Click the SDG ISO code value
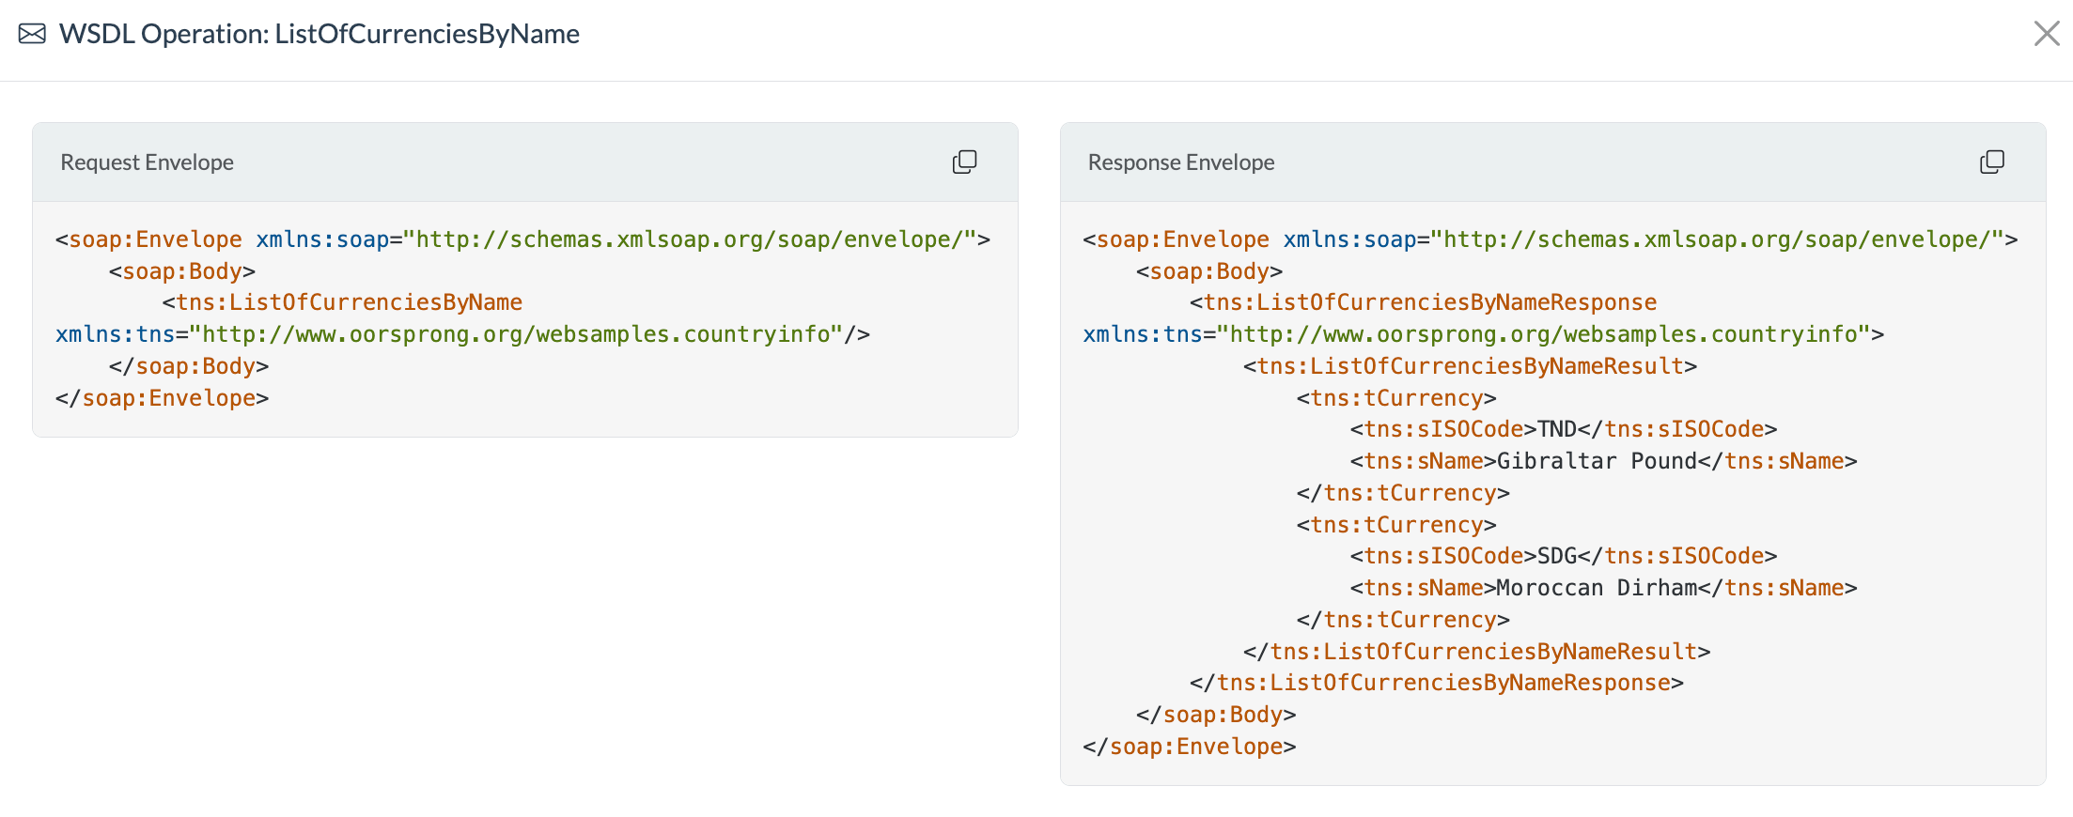The image size is (2073, 817). tap(1556, 556)
